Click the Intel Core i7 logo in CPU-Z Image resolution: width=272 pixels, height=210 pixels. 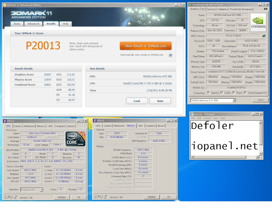tap(75, 139)
